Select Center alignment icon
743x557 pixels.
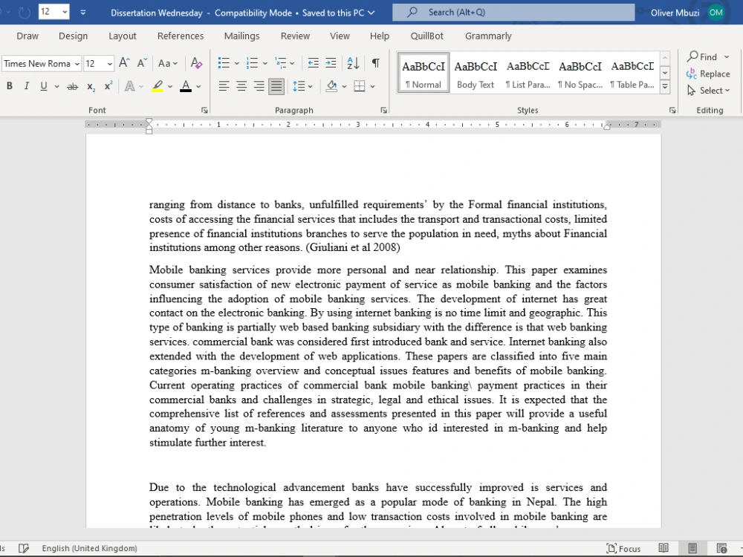coord(241,86)
